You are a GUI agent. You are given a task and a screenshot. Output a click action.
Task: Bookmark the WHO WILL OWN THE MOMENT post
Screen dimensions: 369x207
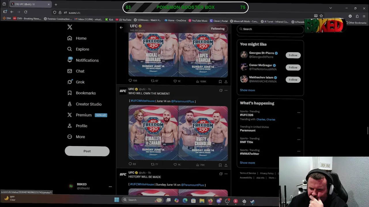pos(220,165)
